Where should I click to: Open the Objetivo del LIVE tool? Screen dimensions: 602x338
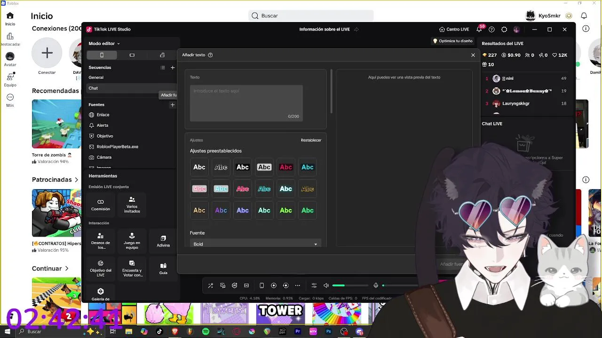click(x=101, y=269)
